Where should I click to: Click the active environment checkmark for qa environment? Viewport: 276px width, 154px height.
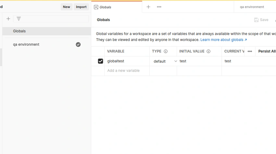[78, 44]
